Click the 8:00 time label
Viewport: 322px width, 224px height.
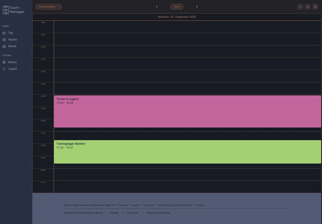click(x=43, y=22)
